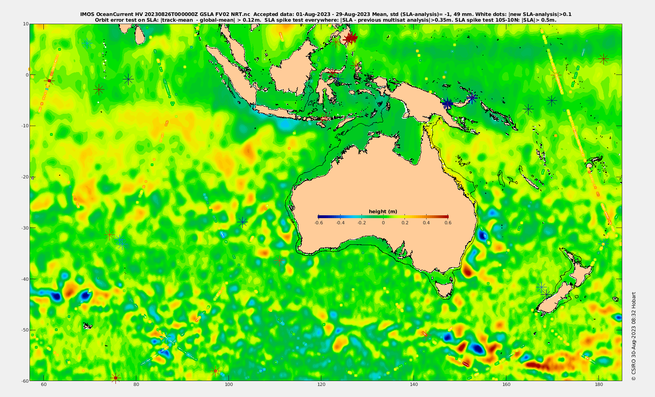Click the red star marker south of Java

(x=324, y=118)
